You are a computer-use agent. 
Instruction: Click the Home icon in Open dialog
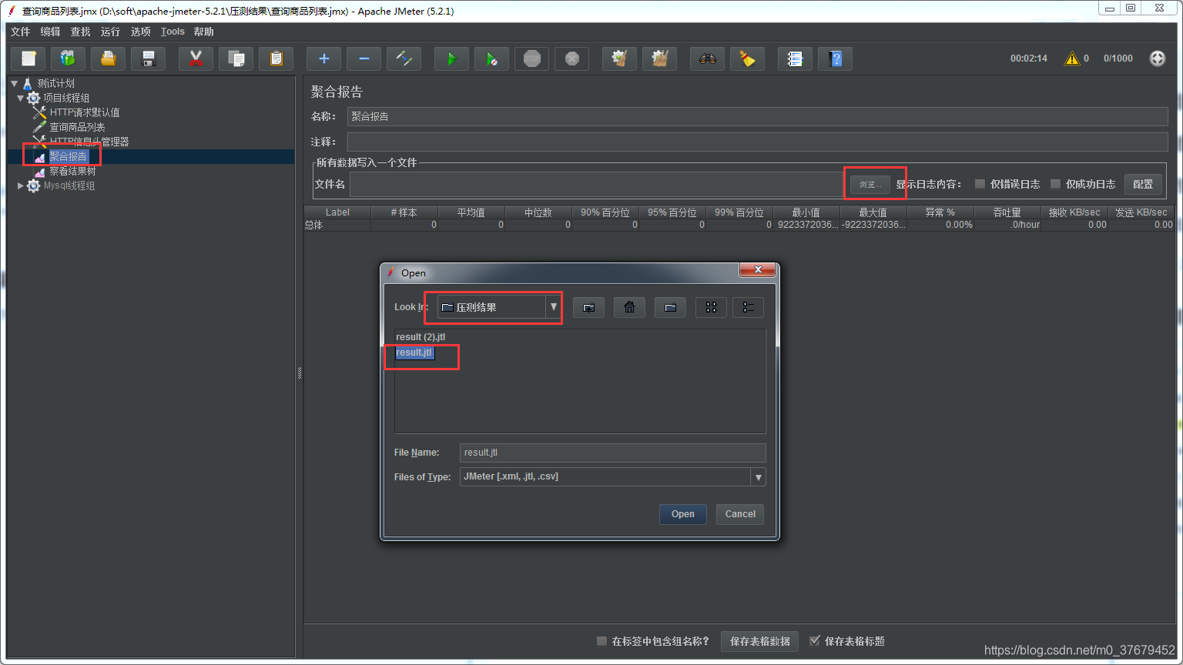pos(629,307)
